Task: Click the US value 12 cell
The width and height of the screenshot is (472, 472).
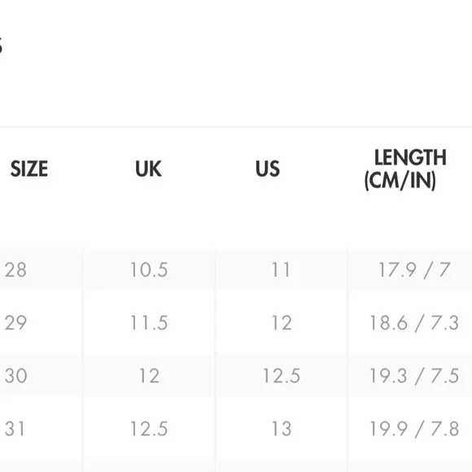Action: point(282,323)
